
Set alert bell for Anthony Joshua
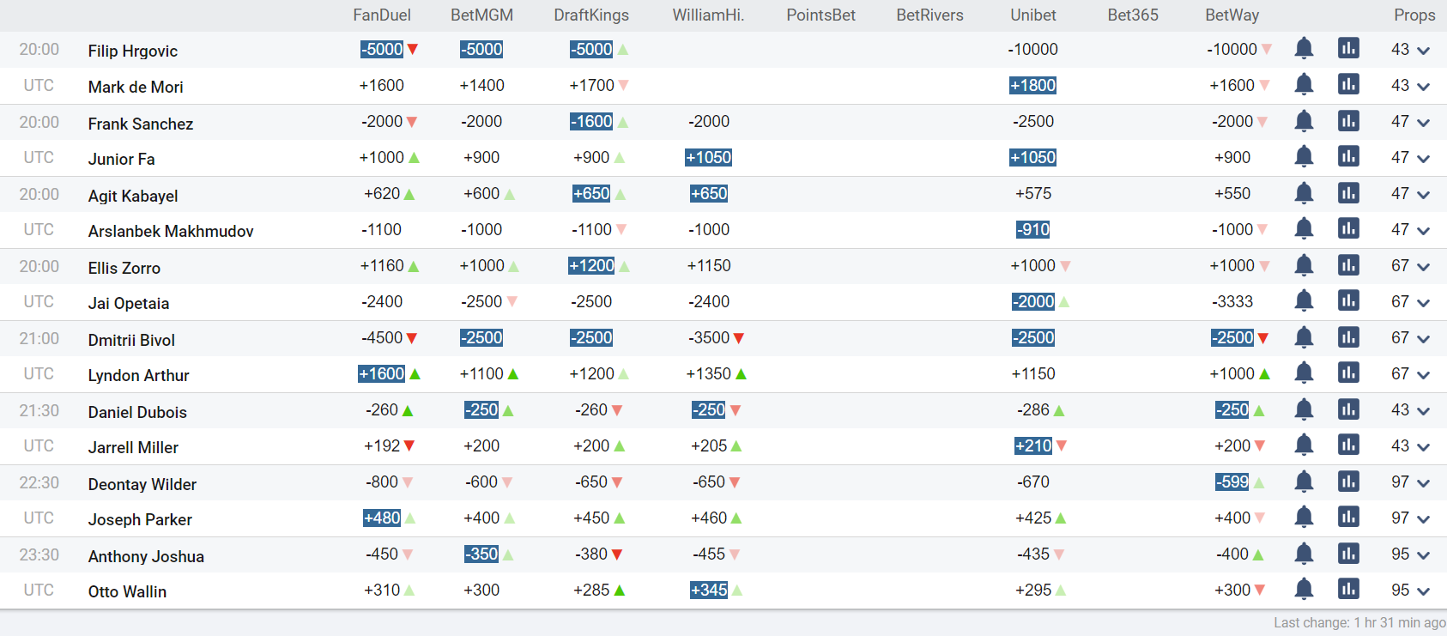click(1304, 554)
